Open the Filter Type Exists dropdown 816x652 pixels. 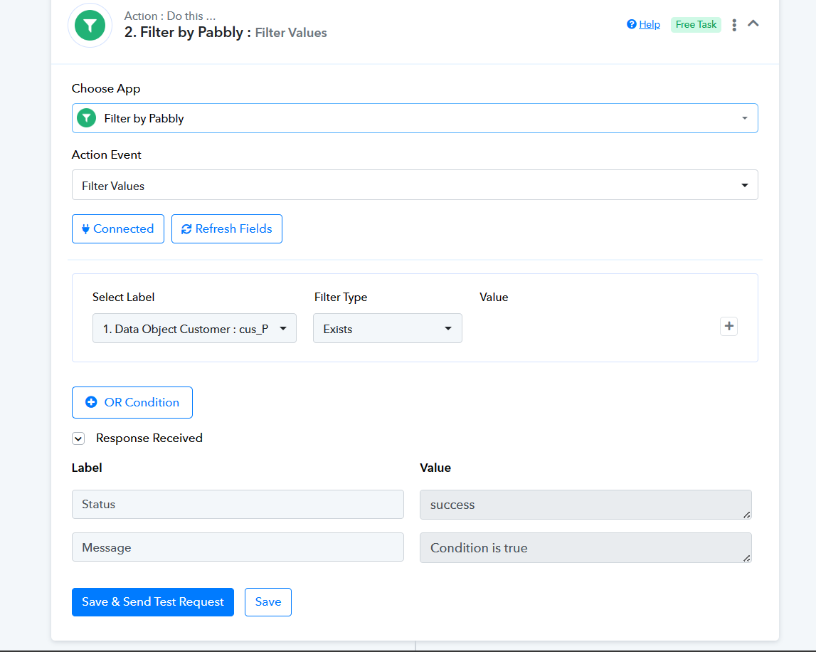click(x=387, y=329)
